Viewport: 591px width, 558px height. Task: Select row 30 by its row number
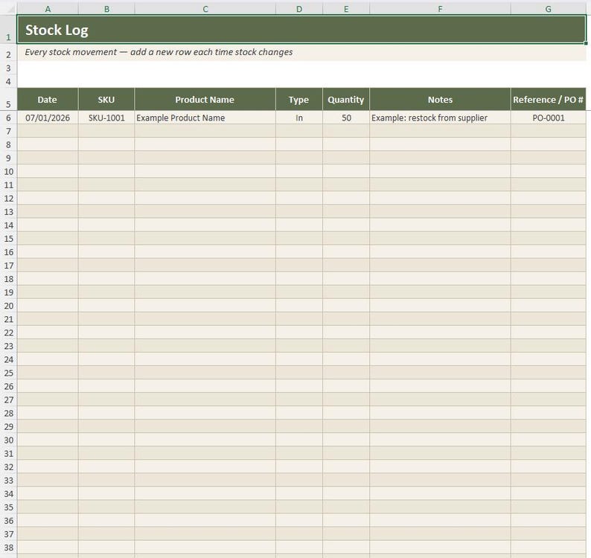[x=8, y=440]
